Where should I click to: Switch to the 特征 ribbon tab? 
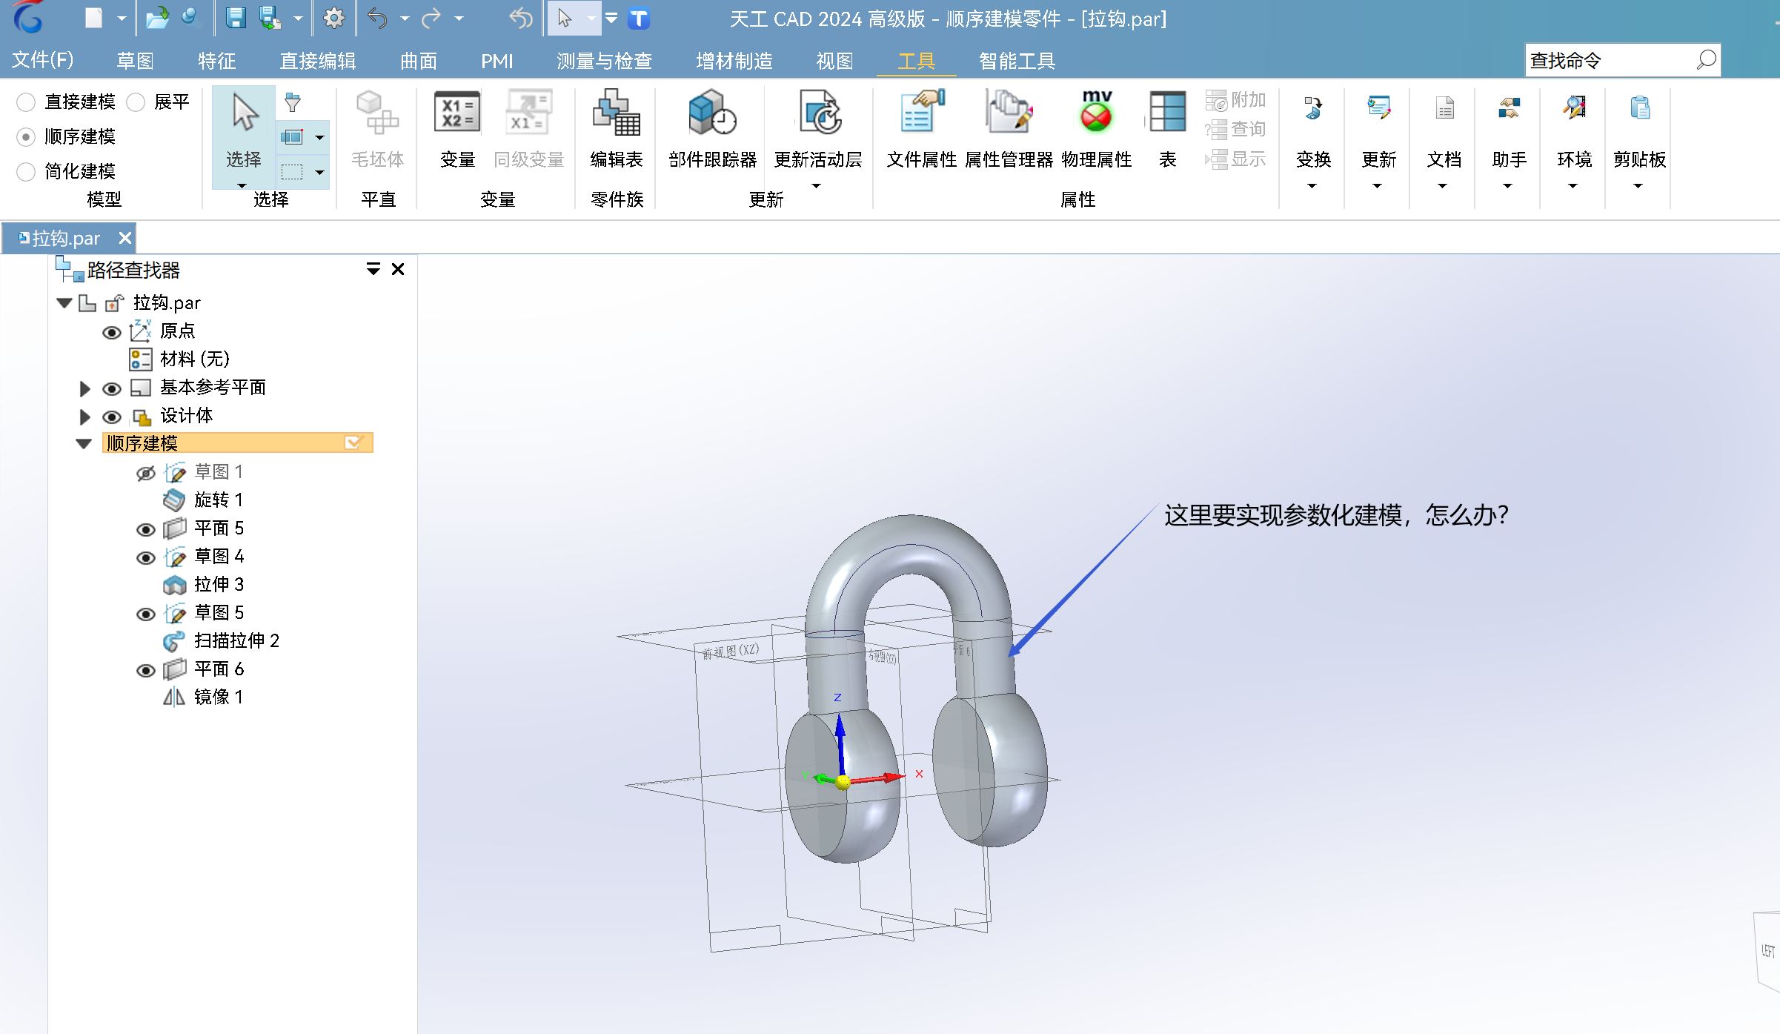(217, 61)
